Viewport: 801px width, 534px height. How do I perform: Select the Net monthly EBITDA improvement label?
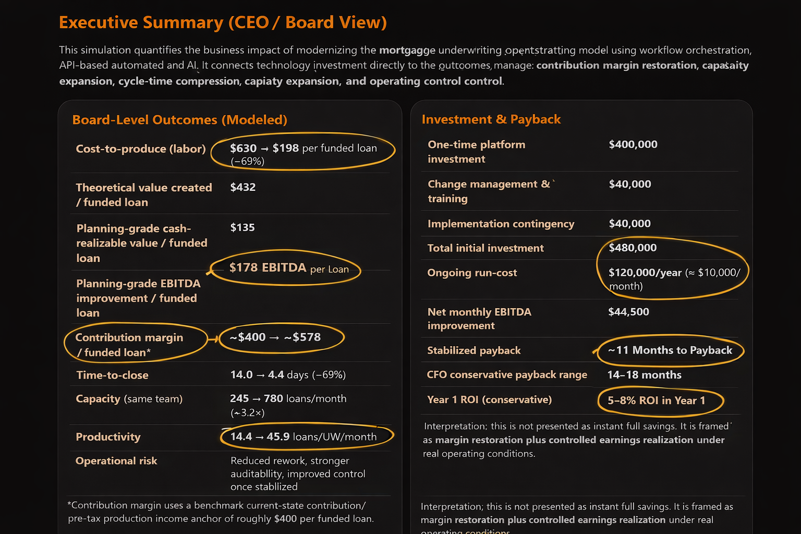pos(479,319)
